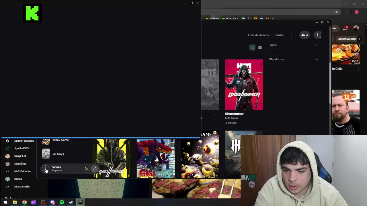The width and height of the screenshot is (367, 206).
Task: Open three-dot menu beside de Chile video
Action: coord(358,69)
